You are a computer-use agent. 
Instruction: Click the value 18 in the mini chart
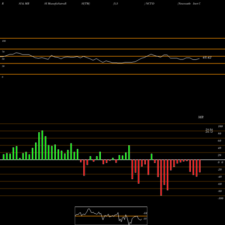click(145, 219)
